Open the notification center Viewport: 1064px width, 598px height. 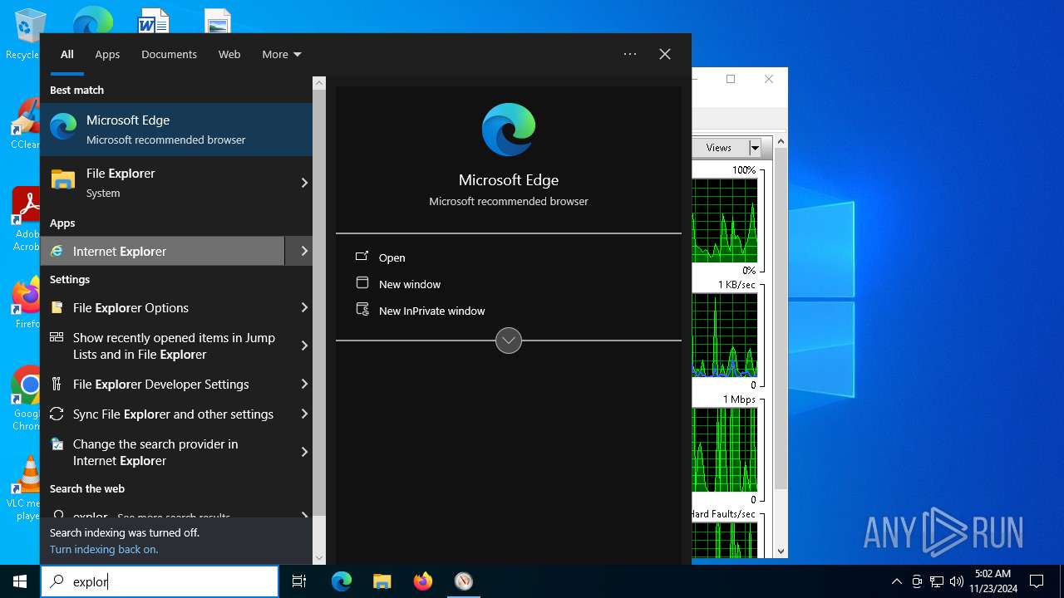pyautogui.click(x=1037, y=581)
